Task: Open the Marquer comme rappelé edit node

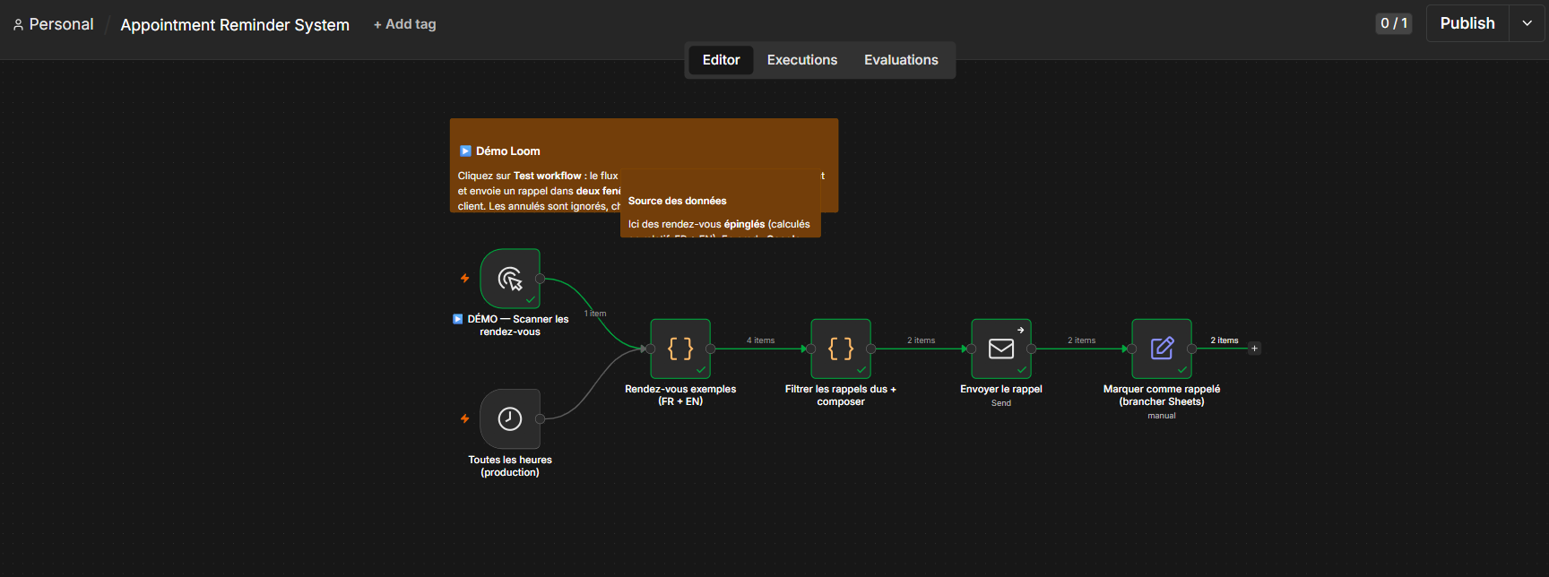Action: [1162, 349]
